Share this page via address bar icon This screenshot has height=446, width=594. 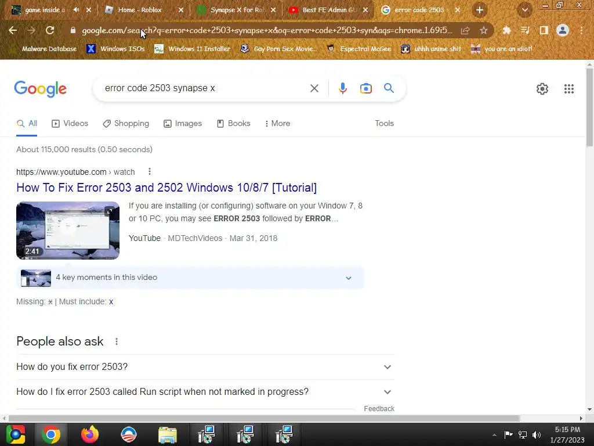click(x=465, y=30)
